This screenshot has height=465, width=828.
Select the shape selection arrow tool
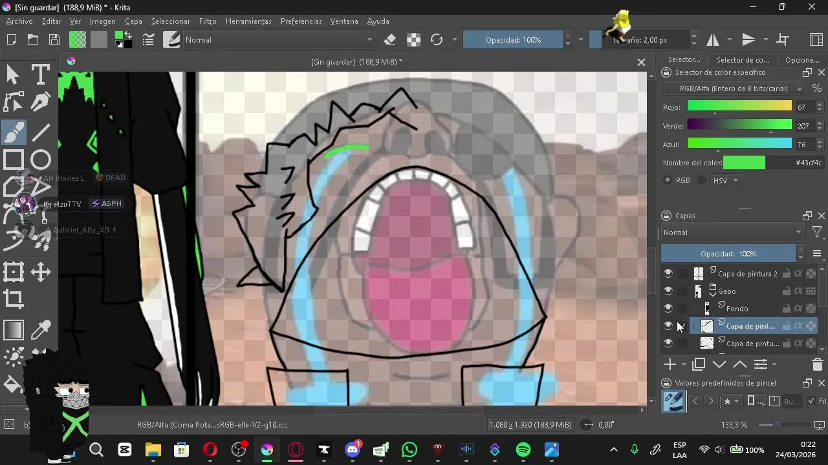coord(13,75)
